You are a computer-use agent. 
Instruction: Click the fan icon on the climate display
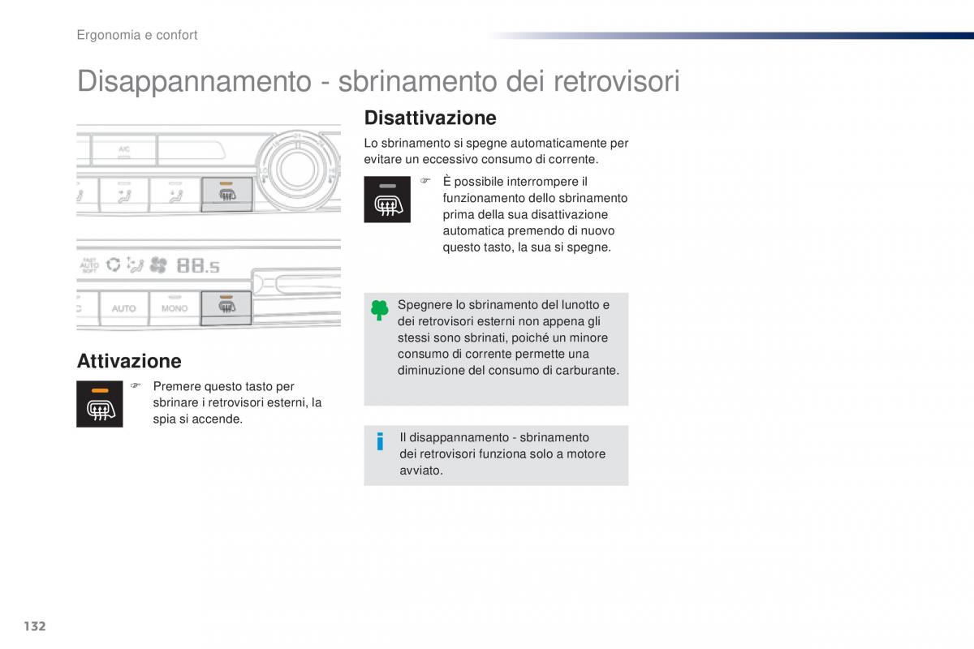point(157,264)
